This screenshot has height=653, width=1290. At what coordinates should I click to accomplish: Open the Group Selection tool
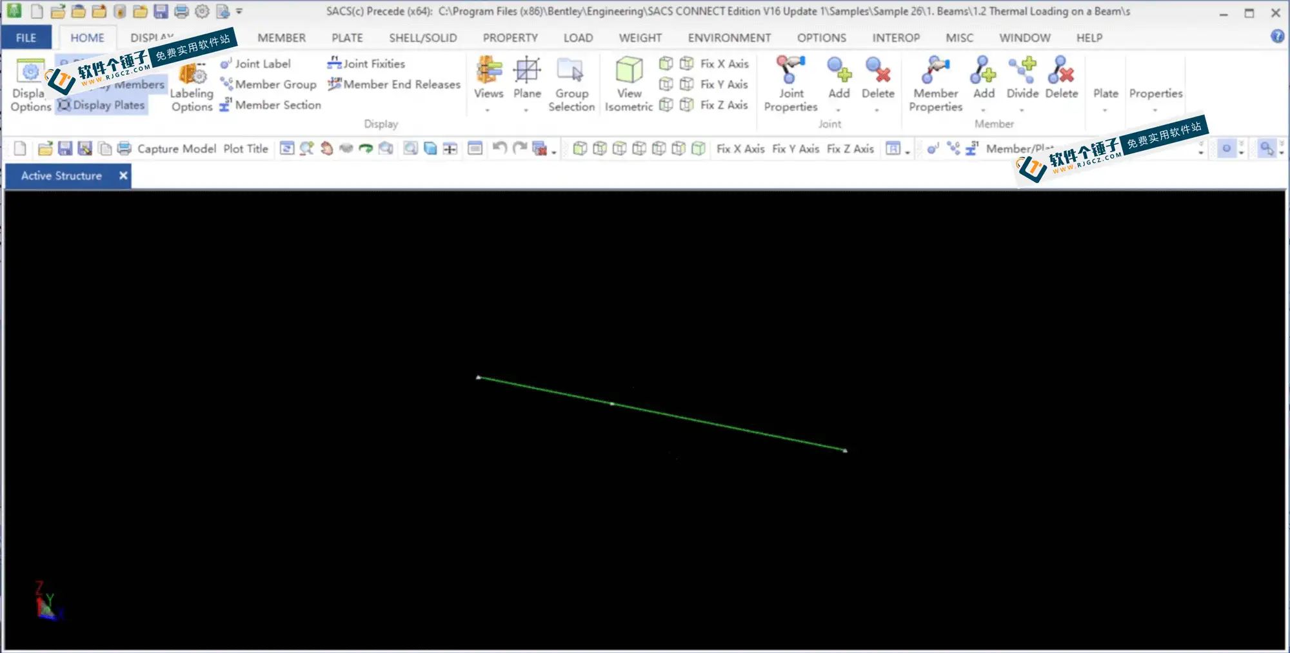coord(571,84)
